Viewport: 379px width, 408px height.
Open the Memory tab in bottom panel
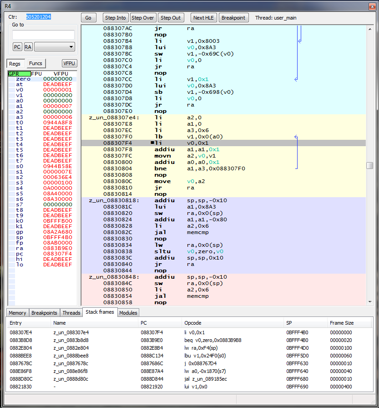[17, 313]
